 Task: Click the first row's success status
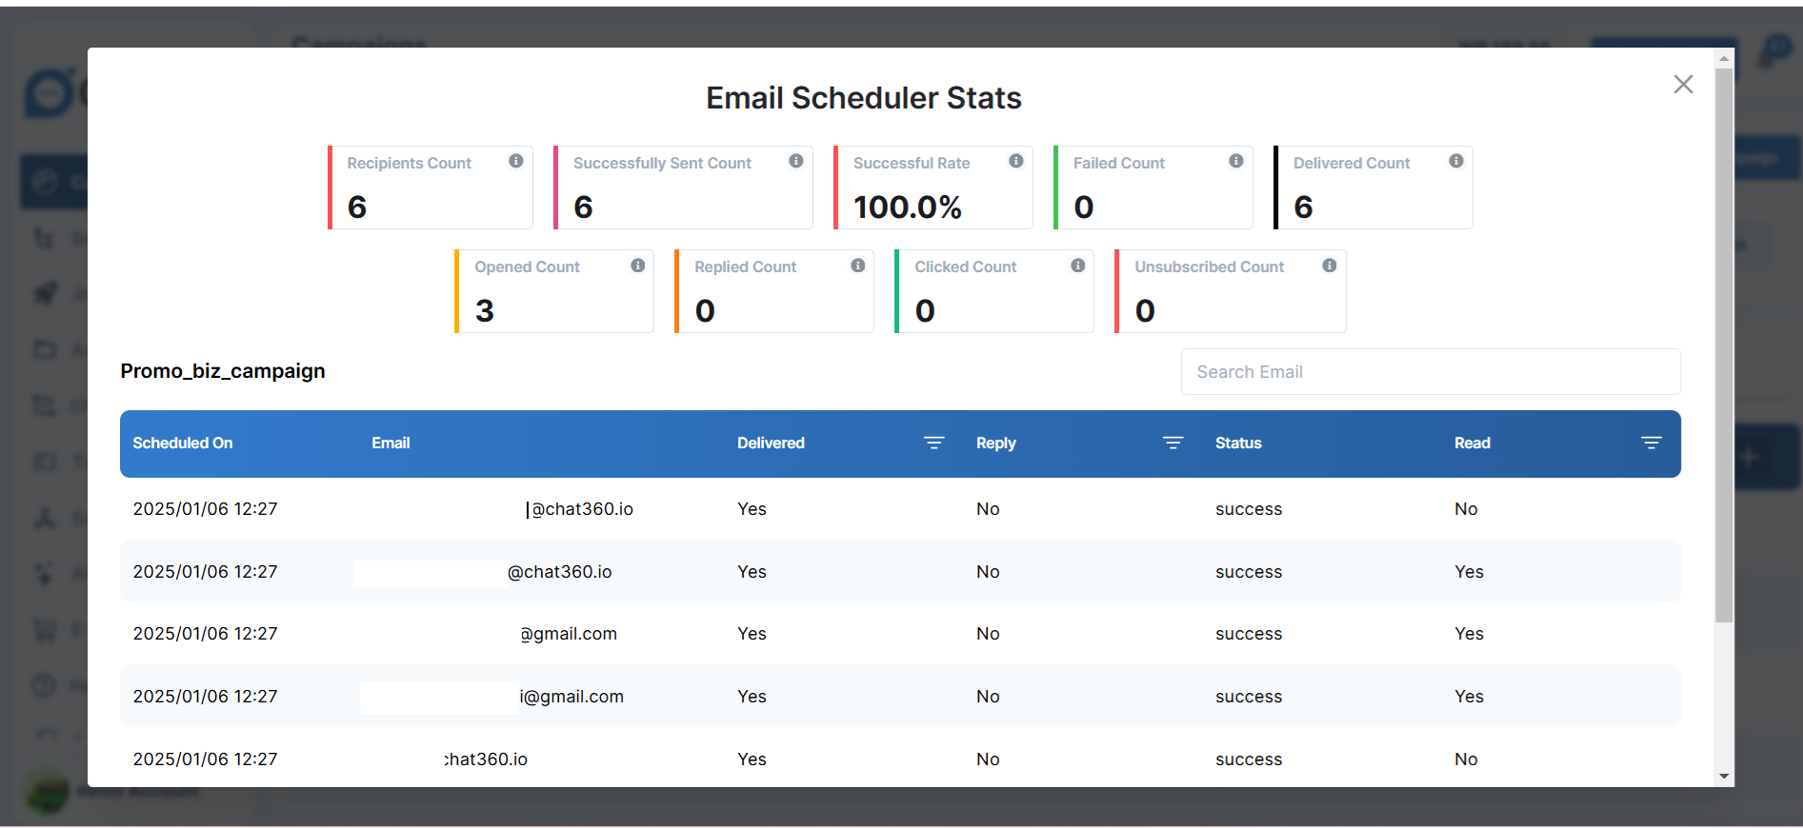[1249, 509]
